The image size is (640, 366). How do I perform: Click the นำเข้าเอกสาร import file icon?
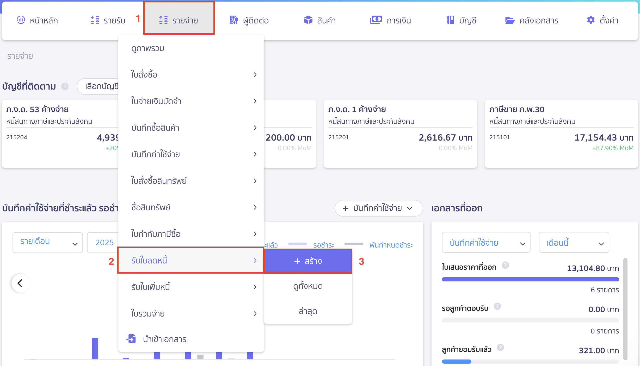131,338
